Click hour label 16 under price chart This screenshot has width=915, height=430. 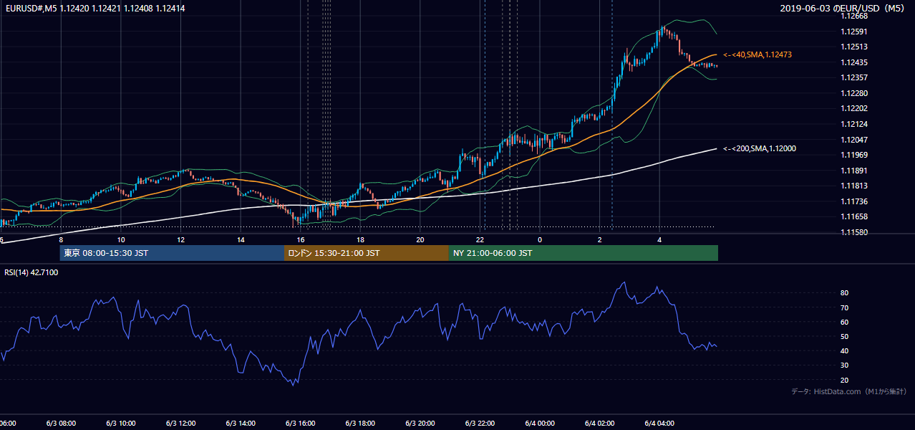pos(301,239)
